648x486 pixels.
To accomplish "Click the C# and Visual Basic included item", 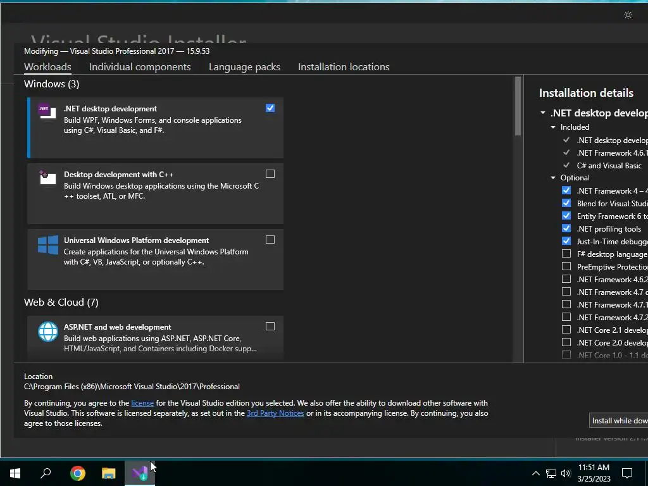I will [609, 165].
